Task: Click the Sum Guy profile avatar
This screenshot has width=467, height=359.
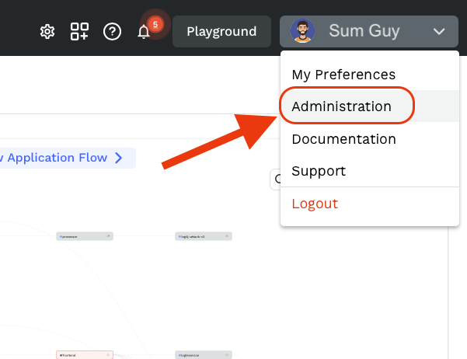Action: pos(302,32)
